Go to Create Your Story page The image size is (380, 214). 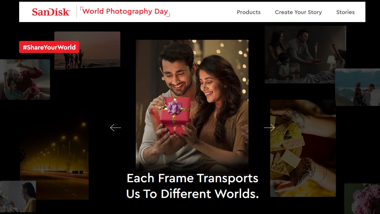(x=298, y=12)
